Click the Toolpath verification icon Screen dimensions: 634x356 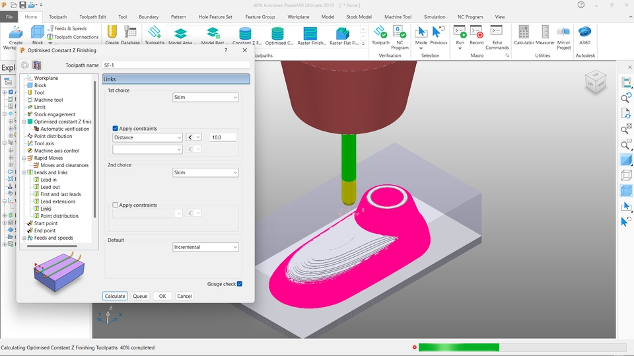(380, 35)
